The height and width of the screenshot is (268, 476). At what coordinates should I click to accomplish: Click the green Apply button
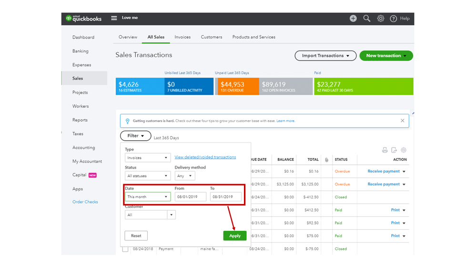coord(234,236)
